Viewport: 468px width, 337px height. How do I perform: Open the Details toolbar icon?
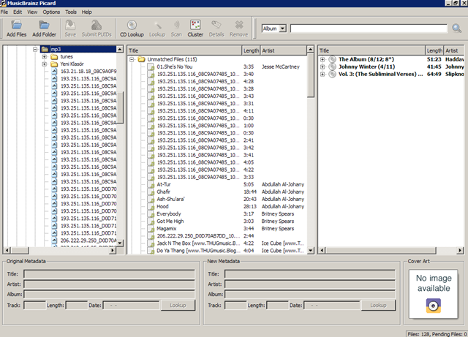[x=216, y=25]
